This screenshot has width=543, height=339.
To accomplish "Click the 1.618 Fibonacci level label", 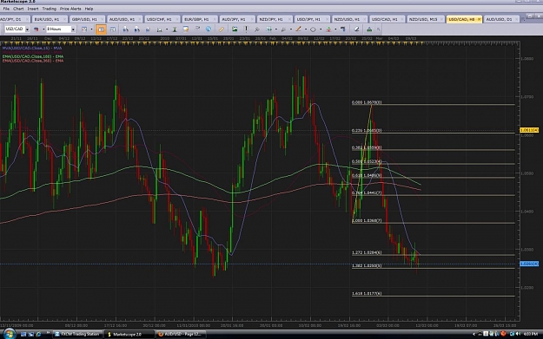I will click(x=367, y=293).
